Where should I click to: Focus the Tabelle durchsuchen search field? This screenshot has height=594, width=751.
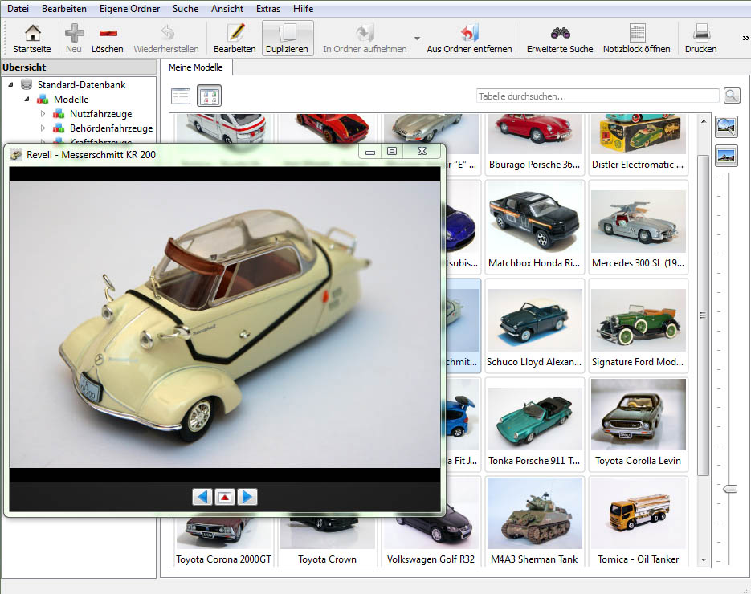(x=598, y=96)
